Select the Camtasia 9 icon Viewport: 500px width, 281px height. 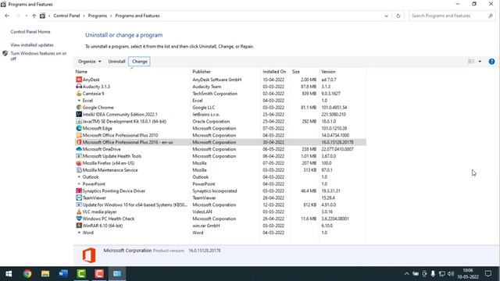pos(79,94)
